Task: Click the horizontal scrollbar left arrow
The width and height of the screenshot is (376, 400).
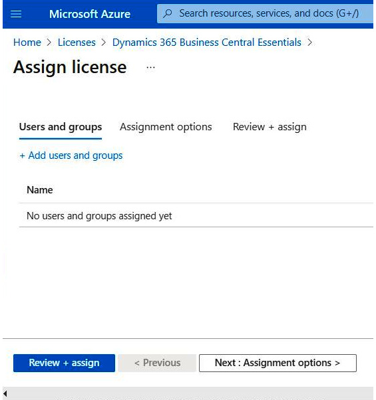Action: coord(5,393)
